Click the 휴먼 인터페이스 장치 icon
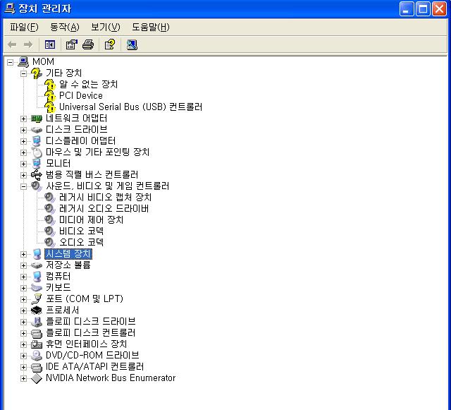Image resolution: width=451 pixels, height=410 pixels. point(37,344)
